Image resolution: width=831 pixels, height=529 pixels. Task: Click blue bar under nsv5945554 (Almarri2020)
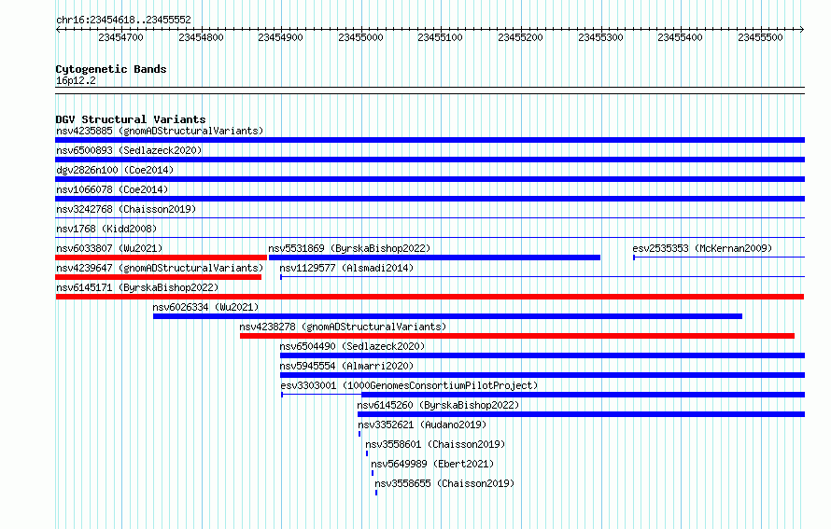542,375
